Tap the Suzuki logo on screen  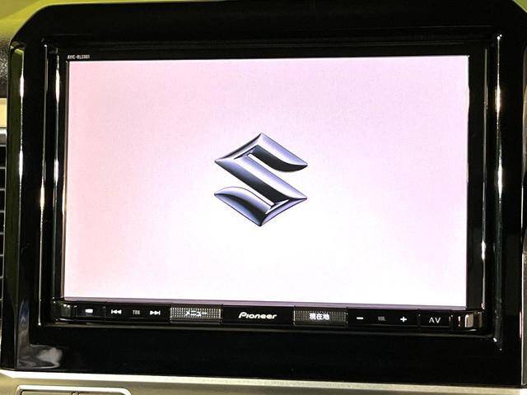pyautogui.click(x=261, y=179)
